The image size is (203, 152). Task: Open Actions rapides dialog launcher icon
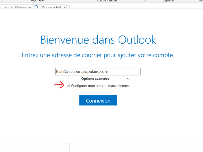point(145,1)
